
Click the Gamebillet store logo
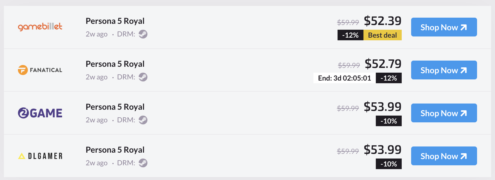click(x=40, y=27)
